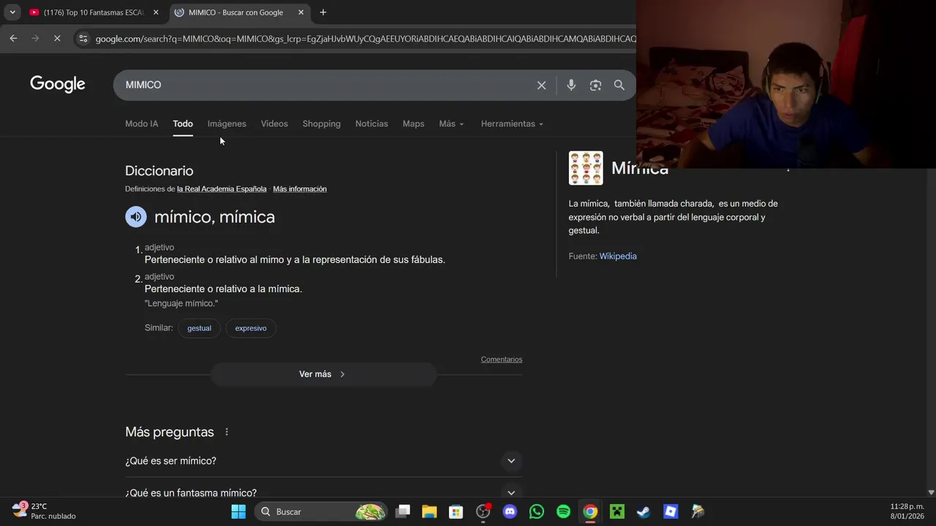Close the YouTube Top 10 Fantasmas tab
Screen dimensions: 936x526
point(156,12)
